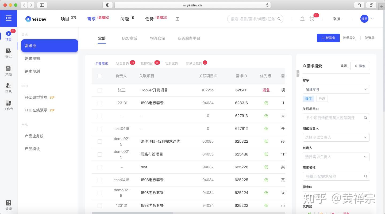
Task: Click the YesDev logo
Action: click(x=36, y=19)
